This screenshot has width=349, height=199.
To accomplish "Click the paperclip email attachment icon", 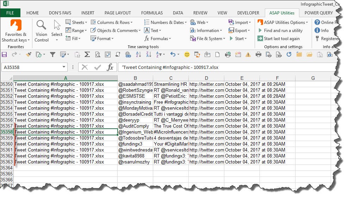I will pos(207,54).
